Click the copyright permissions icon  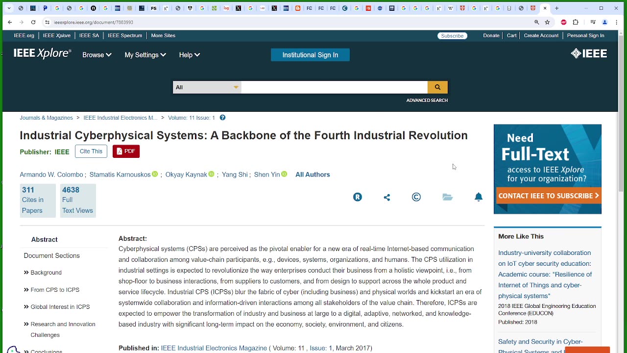pos(416,197)
